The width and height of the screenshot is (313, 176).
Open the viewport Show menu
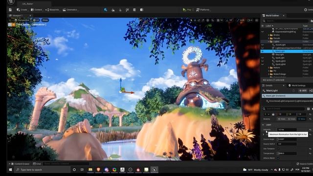pyautogui.click(x=45, y=20)
